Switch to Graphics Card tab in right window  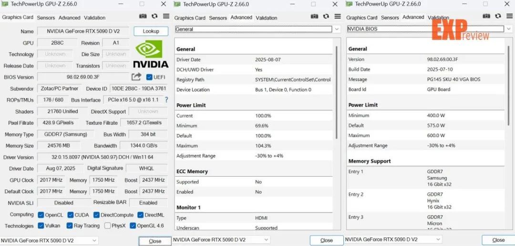click(361, 18)
